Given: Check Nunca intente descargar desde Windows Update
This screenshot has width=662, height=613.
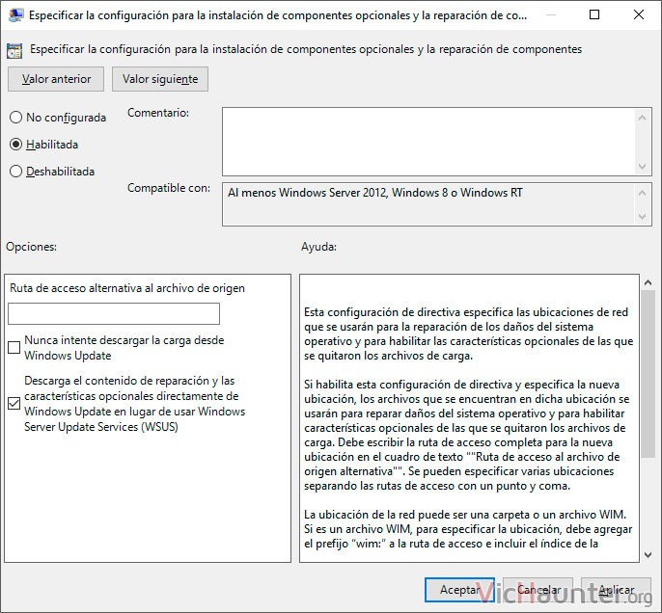Looking at the screenshot, I should (x=14, y=347).
